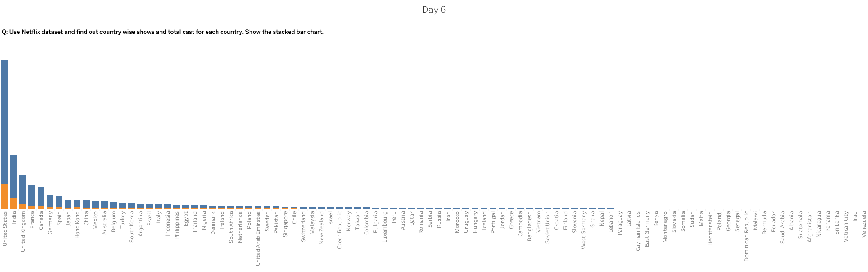Click the Spain bar
Viewport: 868px width, 272px height.
(59, 202)
